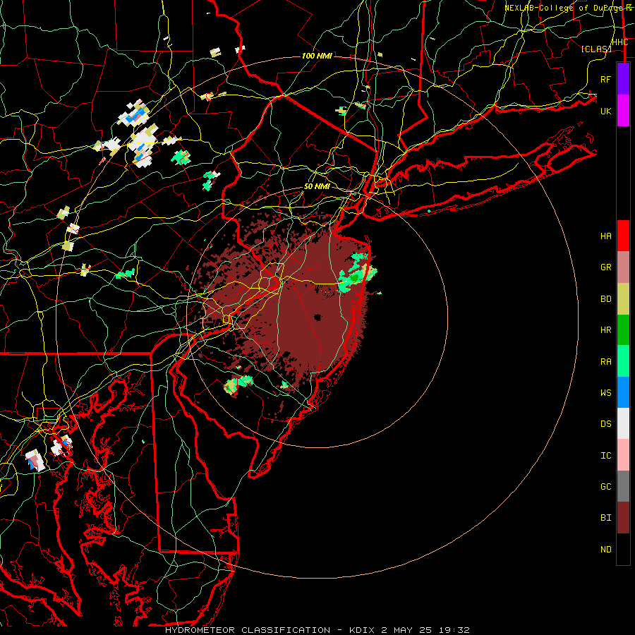Click the yellow-green echo cell in southern New Jersey
Image resolution: width=635 pixels, height=635 pixels.
tap(238, 385)
